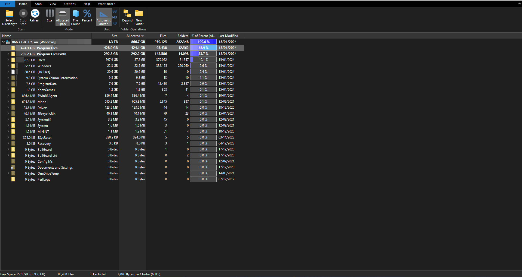The width and height of the screenshot is (522, 277).
Task: Switch to Percent mode
Action: (87, 16)
